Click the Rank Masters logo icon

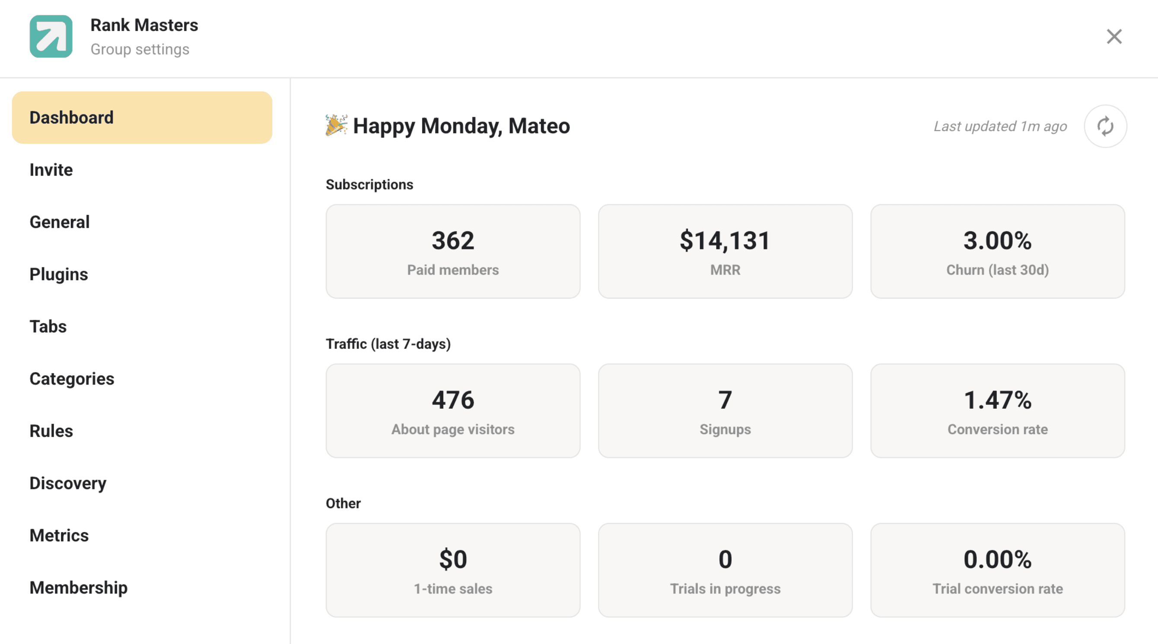(x=51, y=36)
